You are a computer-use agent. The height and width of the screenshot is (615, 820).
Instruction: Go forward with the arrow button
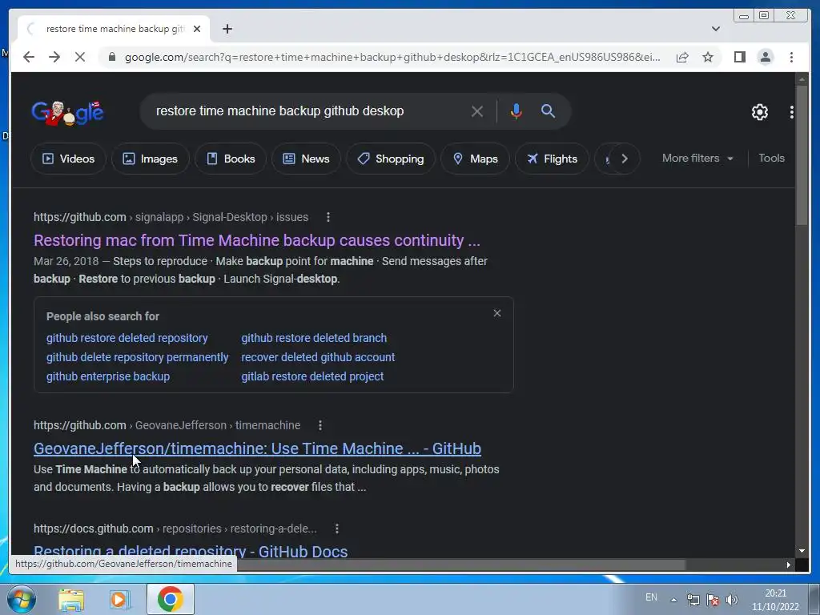(54, 57)
